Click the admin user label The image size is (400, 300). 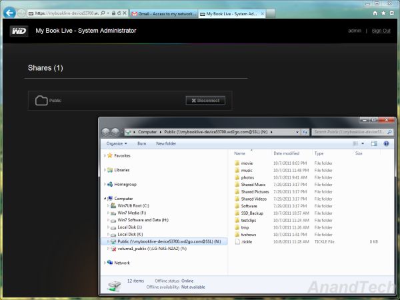(x=355, y=31)
